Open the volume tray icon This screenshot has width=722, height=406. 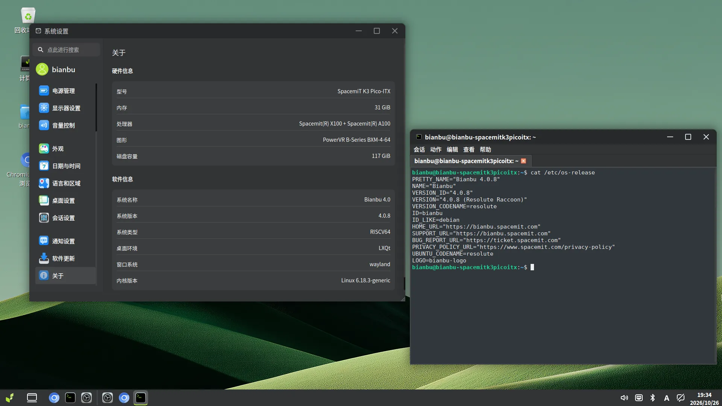(x=624, y=398)
